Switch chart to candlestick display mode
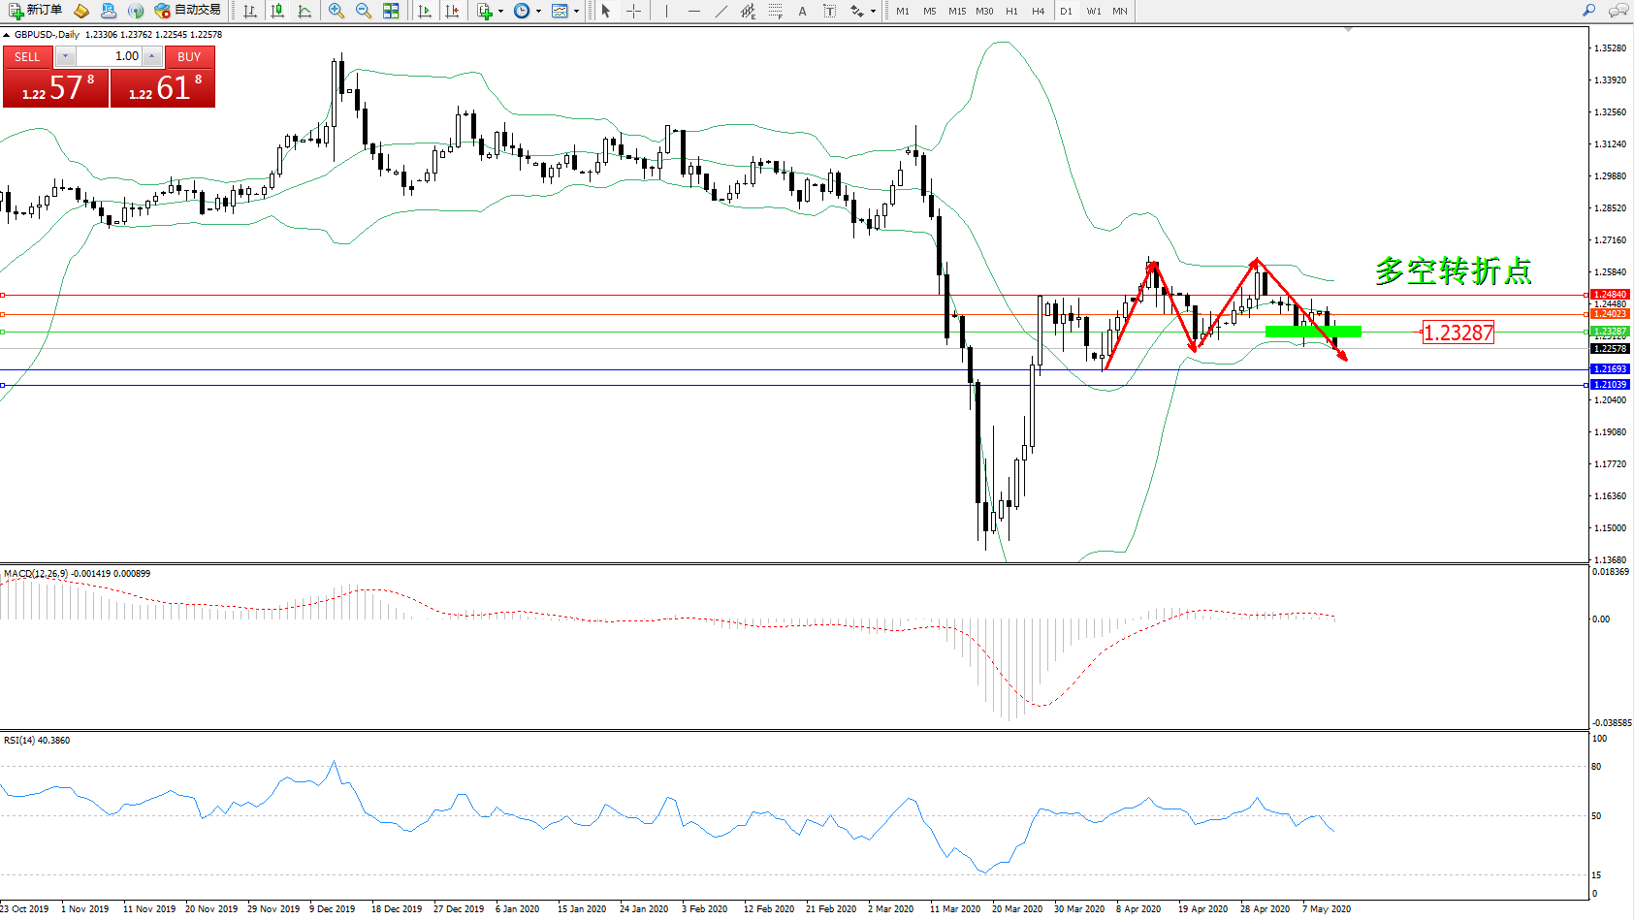This screenshot has width=1634, height=920. pos(277,11)
